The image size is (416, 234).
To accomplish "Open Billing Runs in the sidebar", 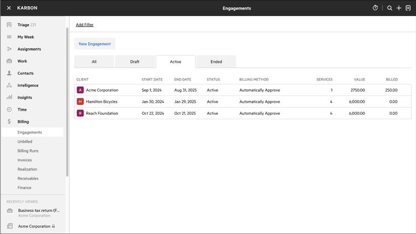I will [28, 151].
